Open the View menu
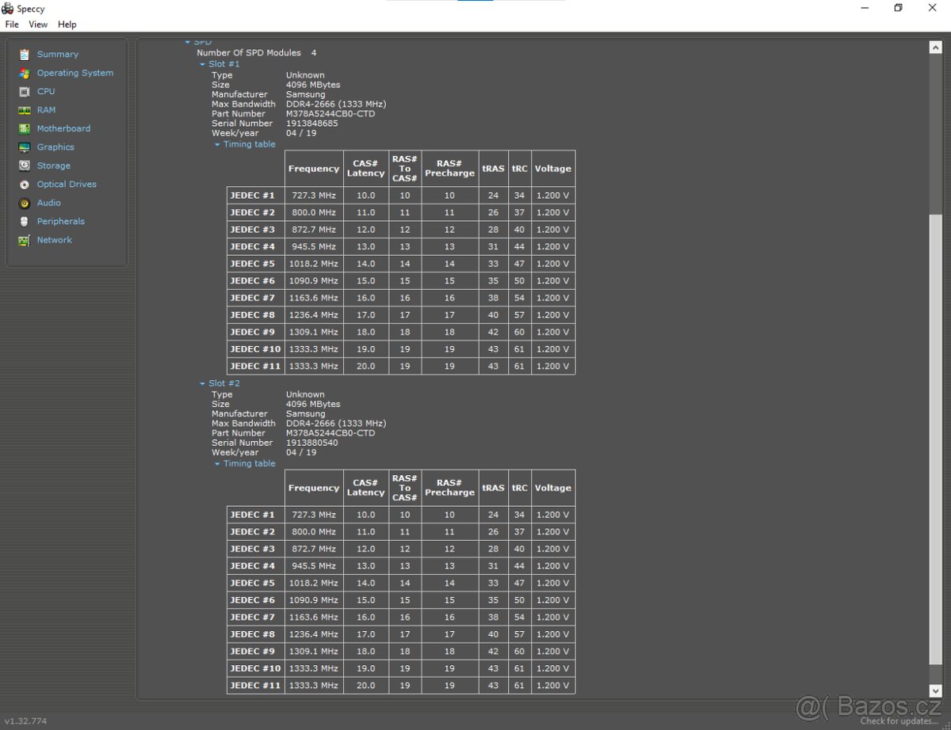 (x=38, y=25)
